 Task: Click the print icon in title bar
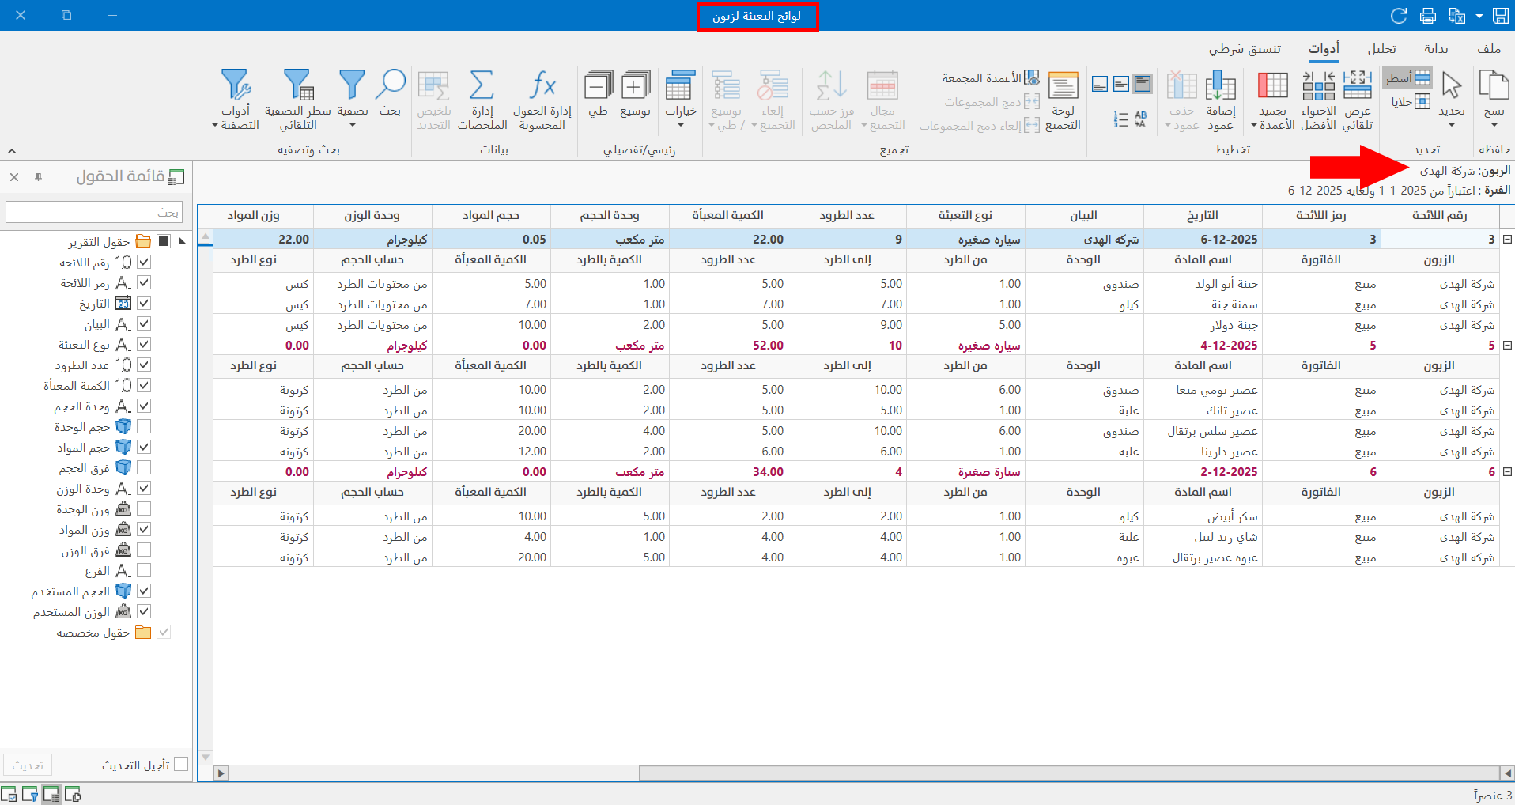tap(1427, 16)
